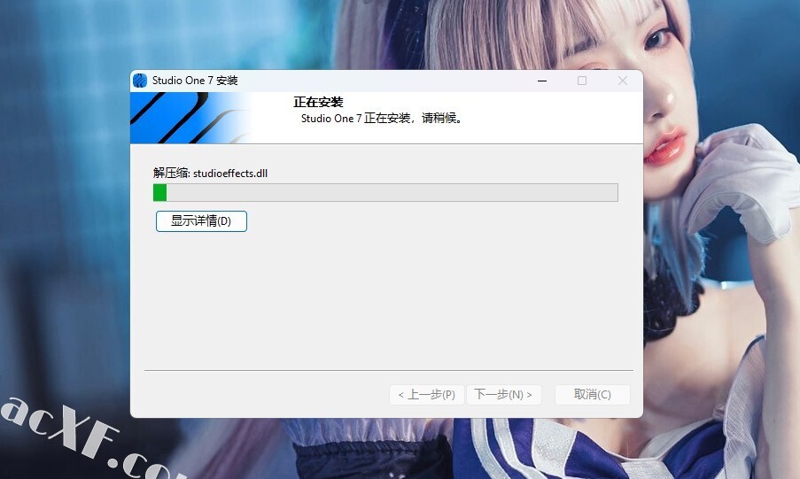The image size is (800, 479).
Task: Click the maximize button of installer window
Action: (582, 81)
